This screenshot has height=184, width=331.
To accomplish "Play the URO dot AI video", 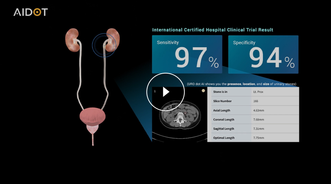I will point(165,92).
